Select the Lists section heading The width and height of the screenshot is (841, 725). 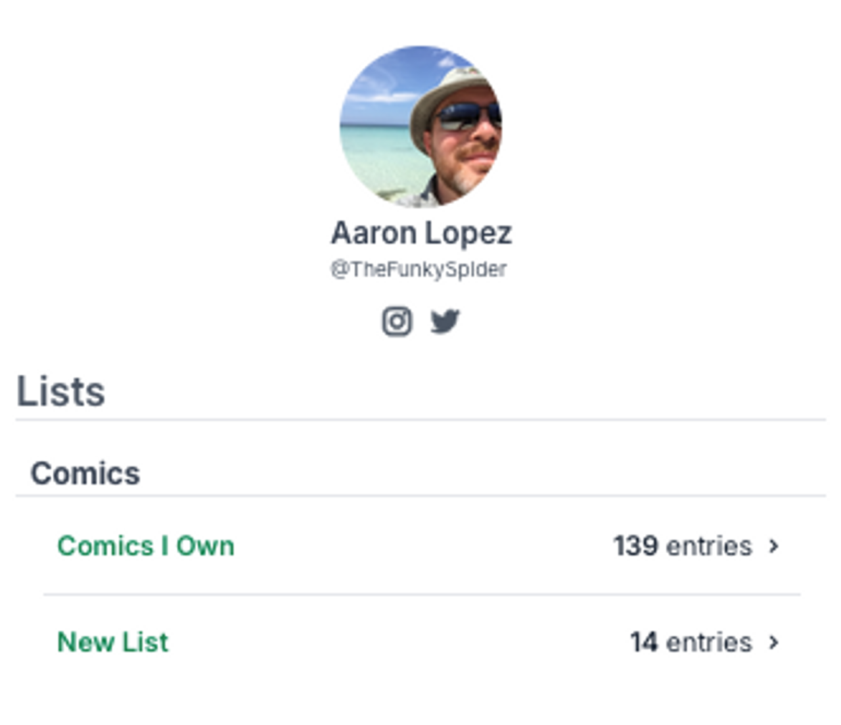[60, 391]
